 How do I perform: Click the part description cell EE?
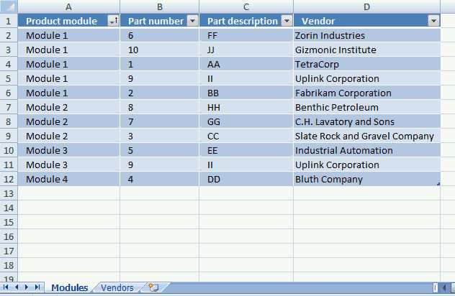[x=246, y=150]
